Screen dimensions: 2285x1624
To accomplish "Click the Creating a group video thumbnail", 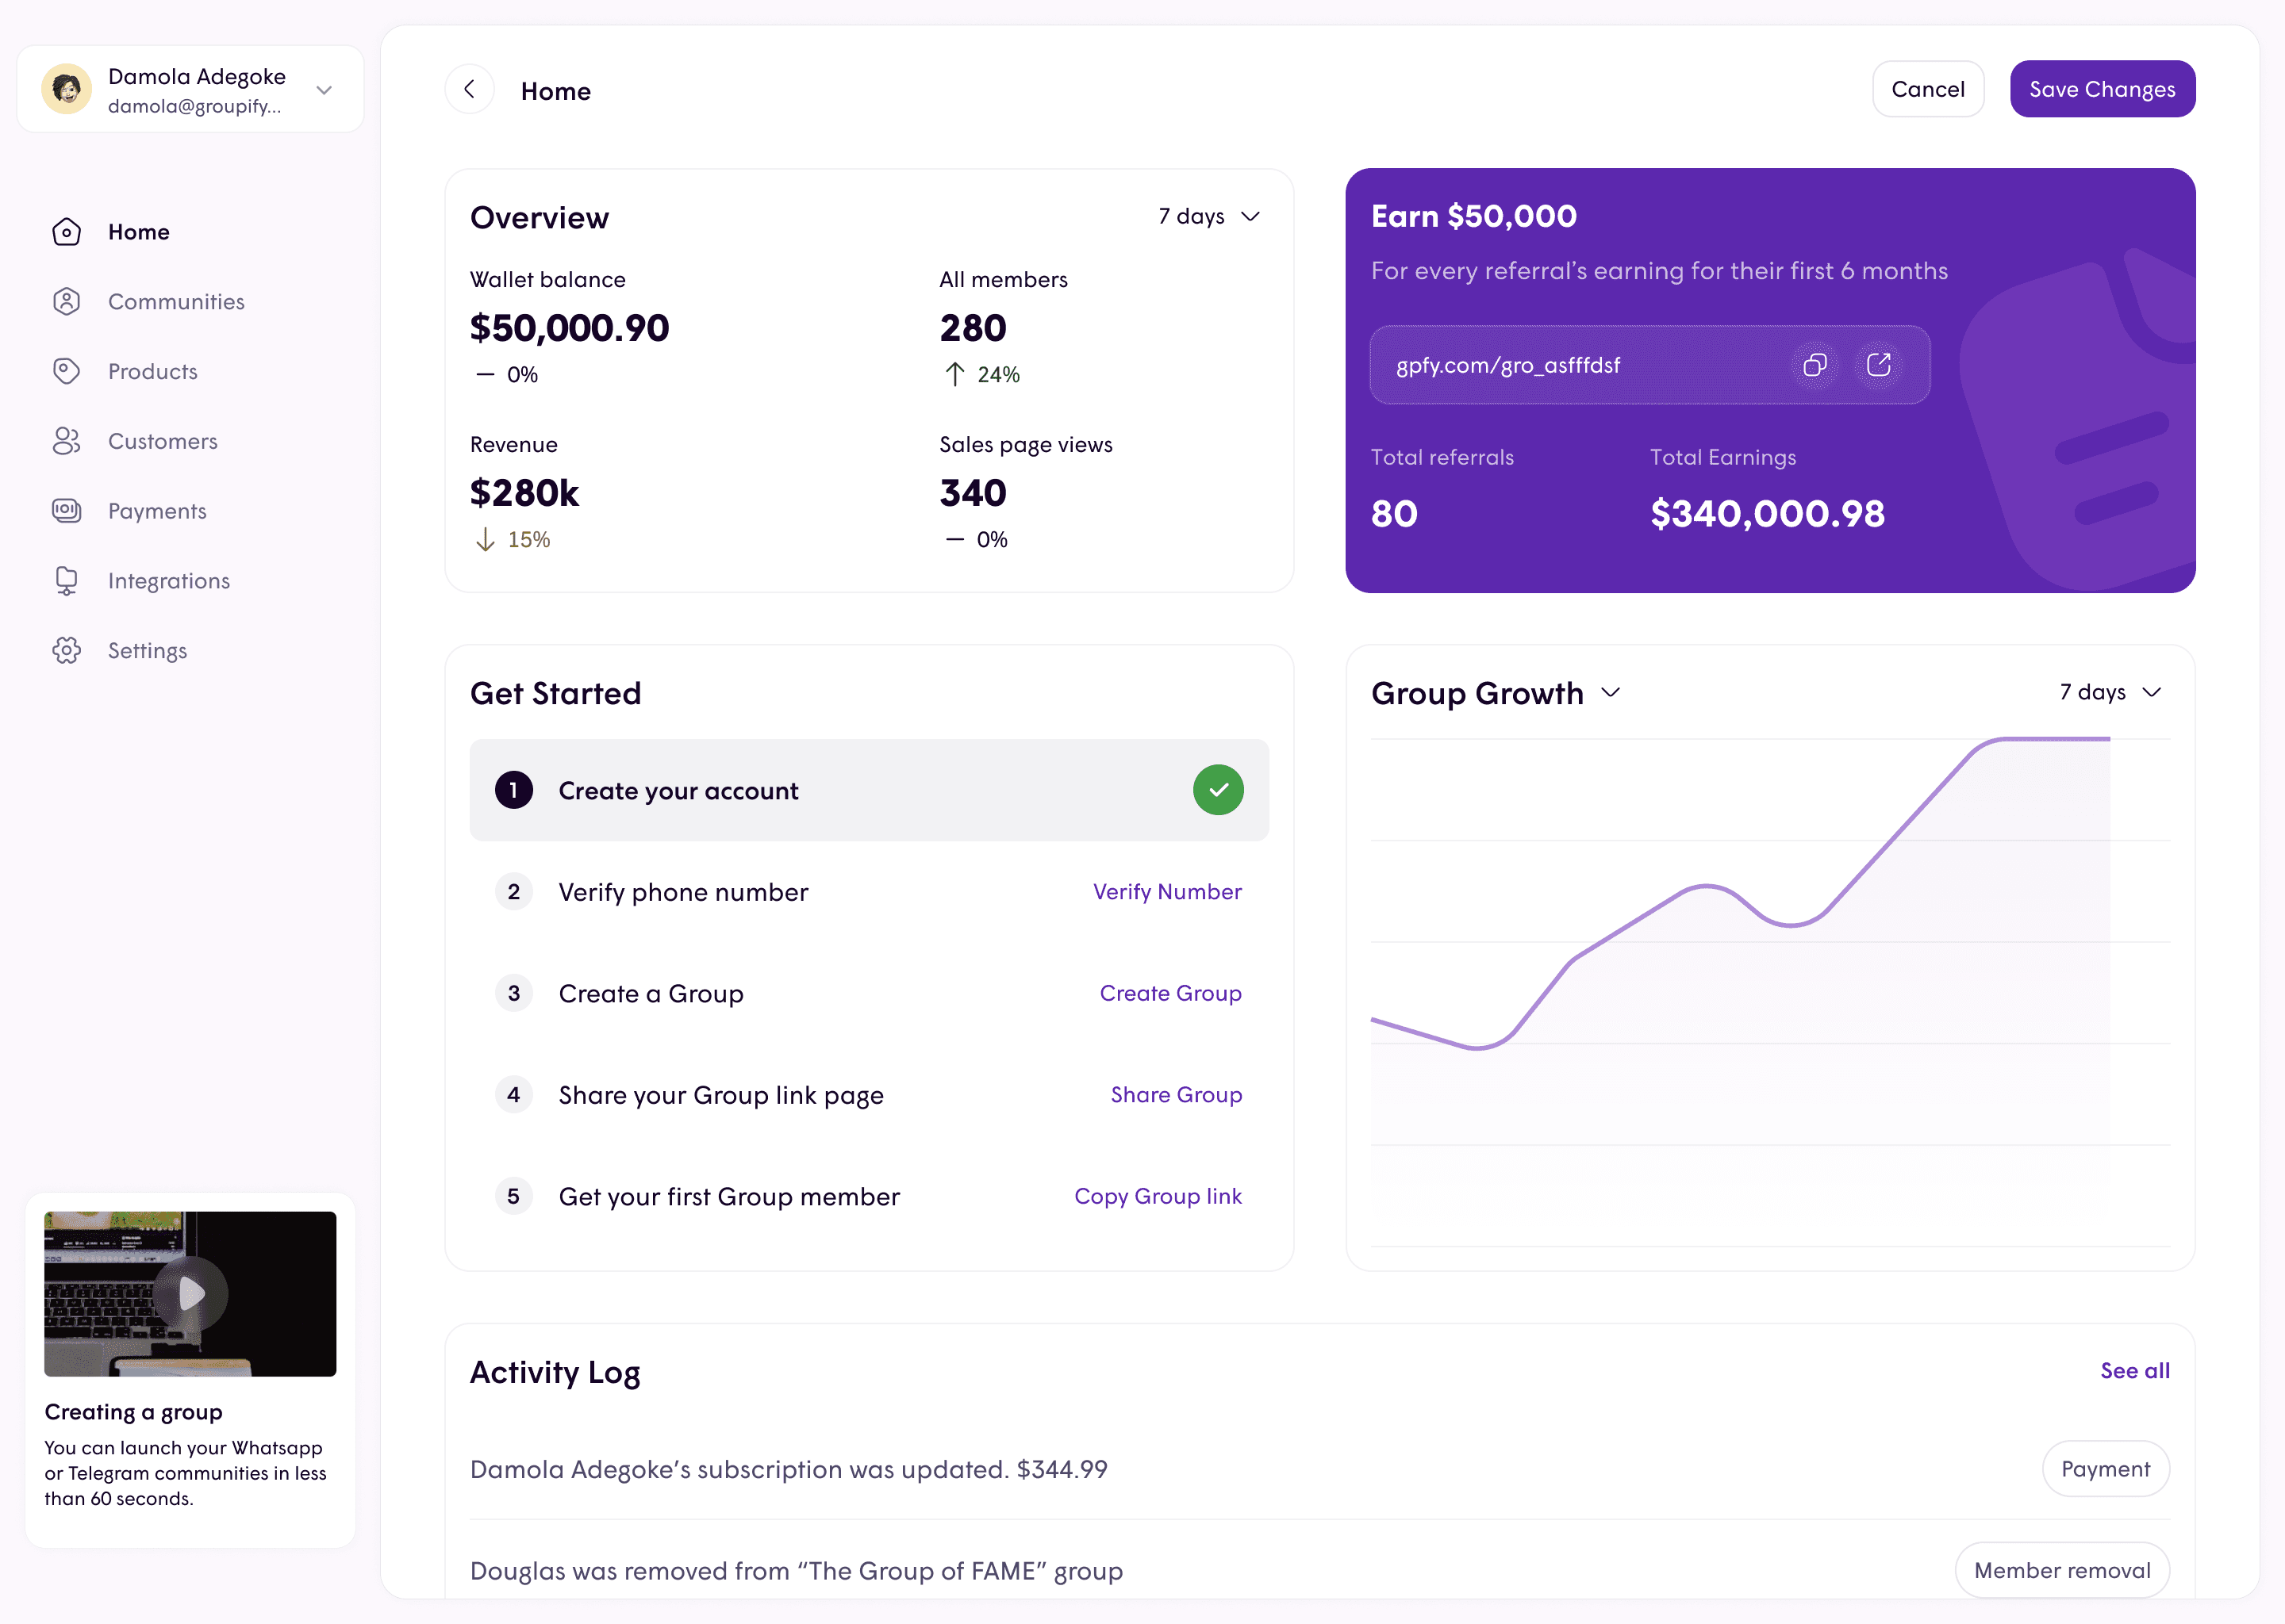I will 190,1294.
